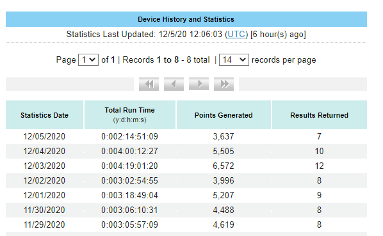Click run time 0:002:14:51:09
The height and width of the screenshot is (236, 383).
pyautogui.click(x=130, y=136)
